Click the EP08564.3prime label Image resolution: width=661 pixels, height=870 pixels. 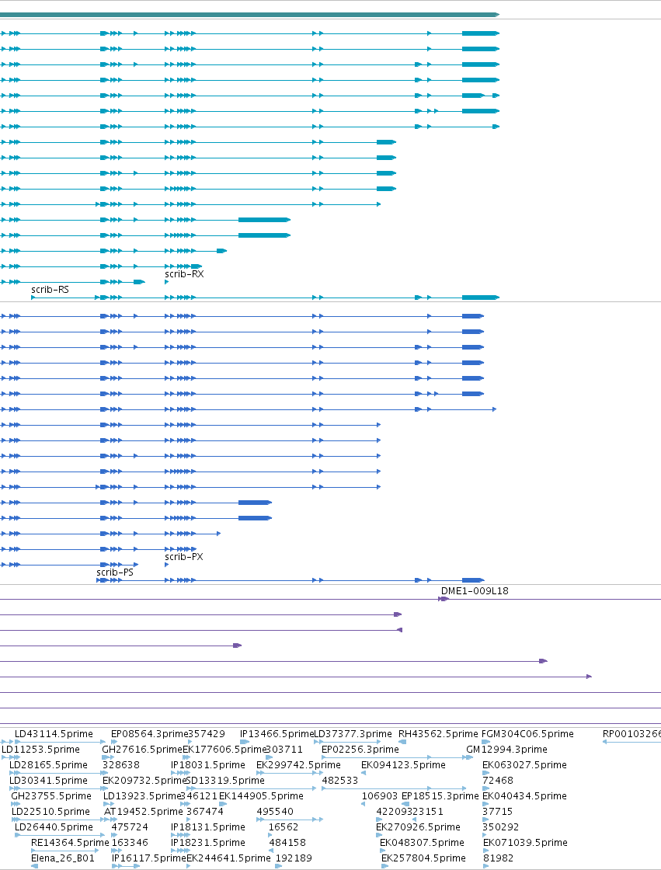tap(150, 734)
